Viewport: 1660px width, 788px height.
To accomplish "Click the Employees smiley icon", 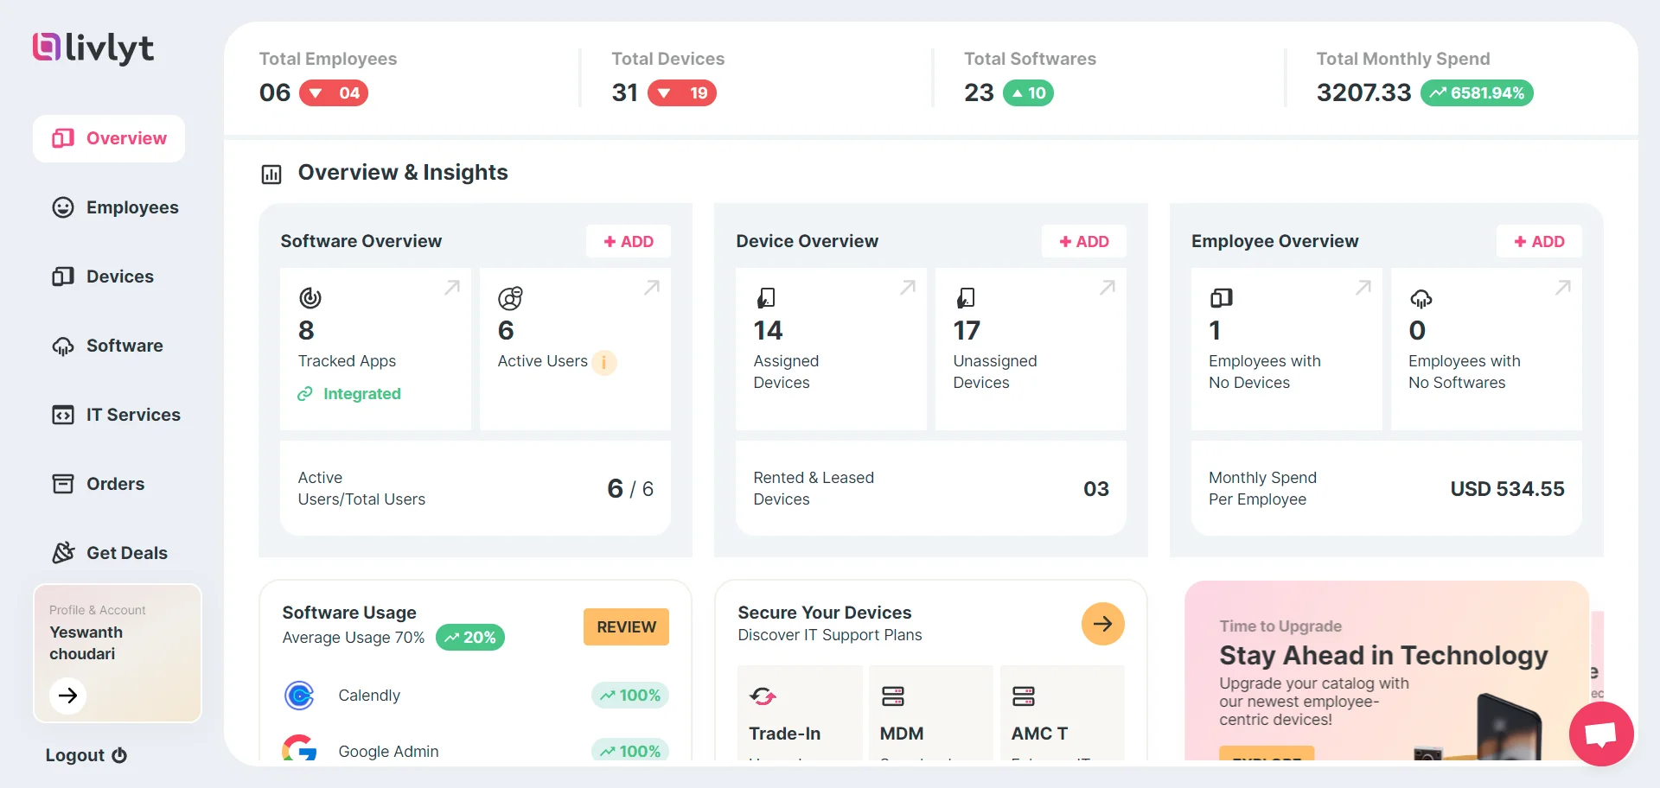I will (63, 207).
